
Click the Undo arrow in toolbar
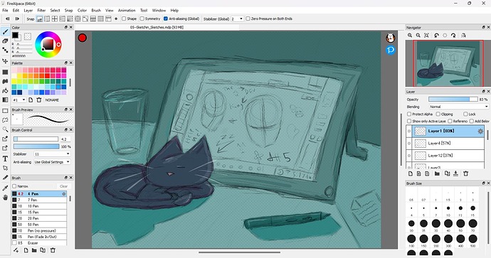8,18
